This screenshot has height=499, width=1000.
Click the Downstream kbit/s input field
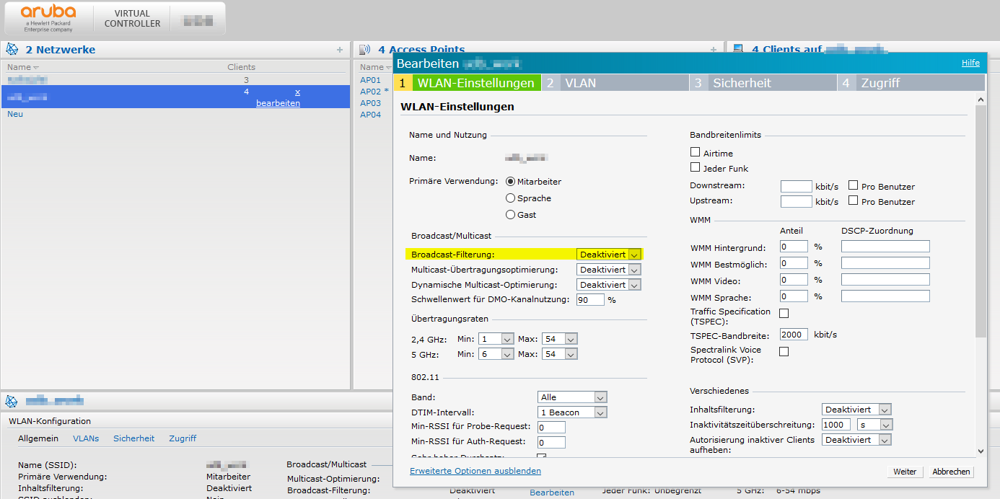(797, 187)
